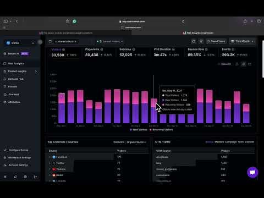Viewport: 264px width, 198px height.
Task: Select the UTM Source tab
Action: [x=210, y=142]
